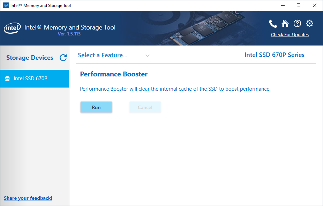
Task: Close the Intel Memory and Storage Tool
Action: pos(315,5)
